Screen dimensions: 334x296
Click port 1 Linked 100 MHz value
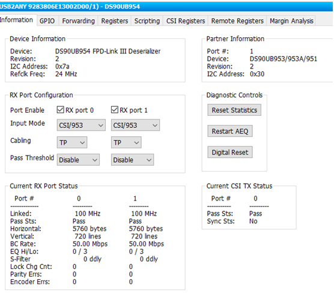click(x=144, y=214)
